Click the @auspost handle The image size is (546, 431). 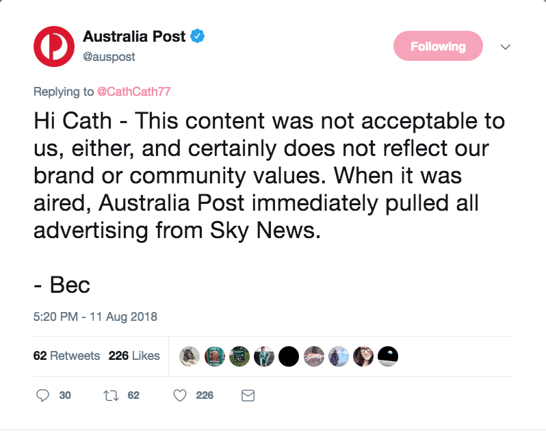tap(109, 57)
